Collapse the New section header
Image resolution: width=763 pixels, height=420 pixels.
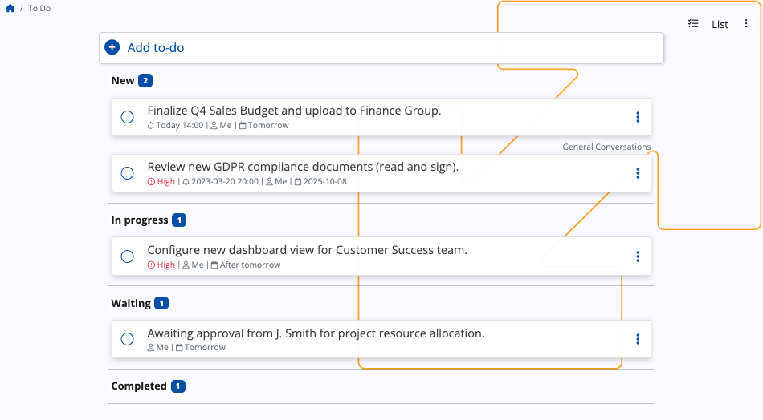tap(123, 80)
